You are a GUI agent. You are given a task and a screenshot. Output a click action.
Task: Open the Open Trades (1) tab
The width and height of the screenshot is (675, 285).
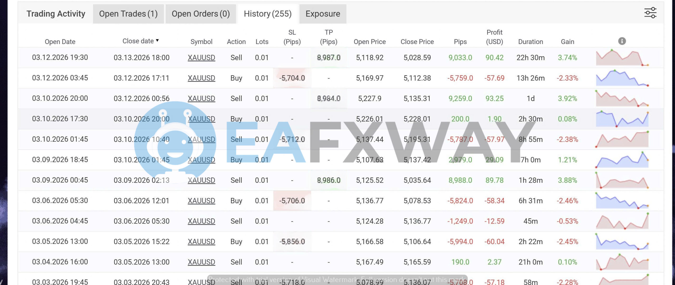[x=128, y=13]
